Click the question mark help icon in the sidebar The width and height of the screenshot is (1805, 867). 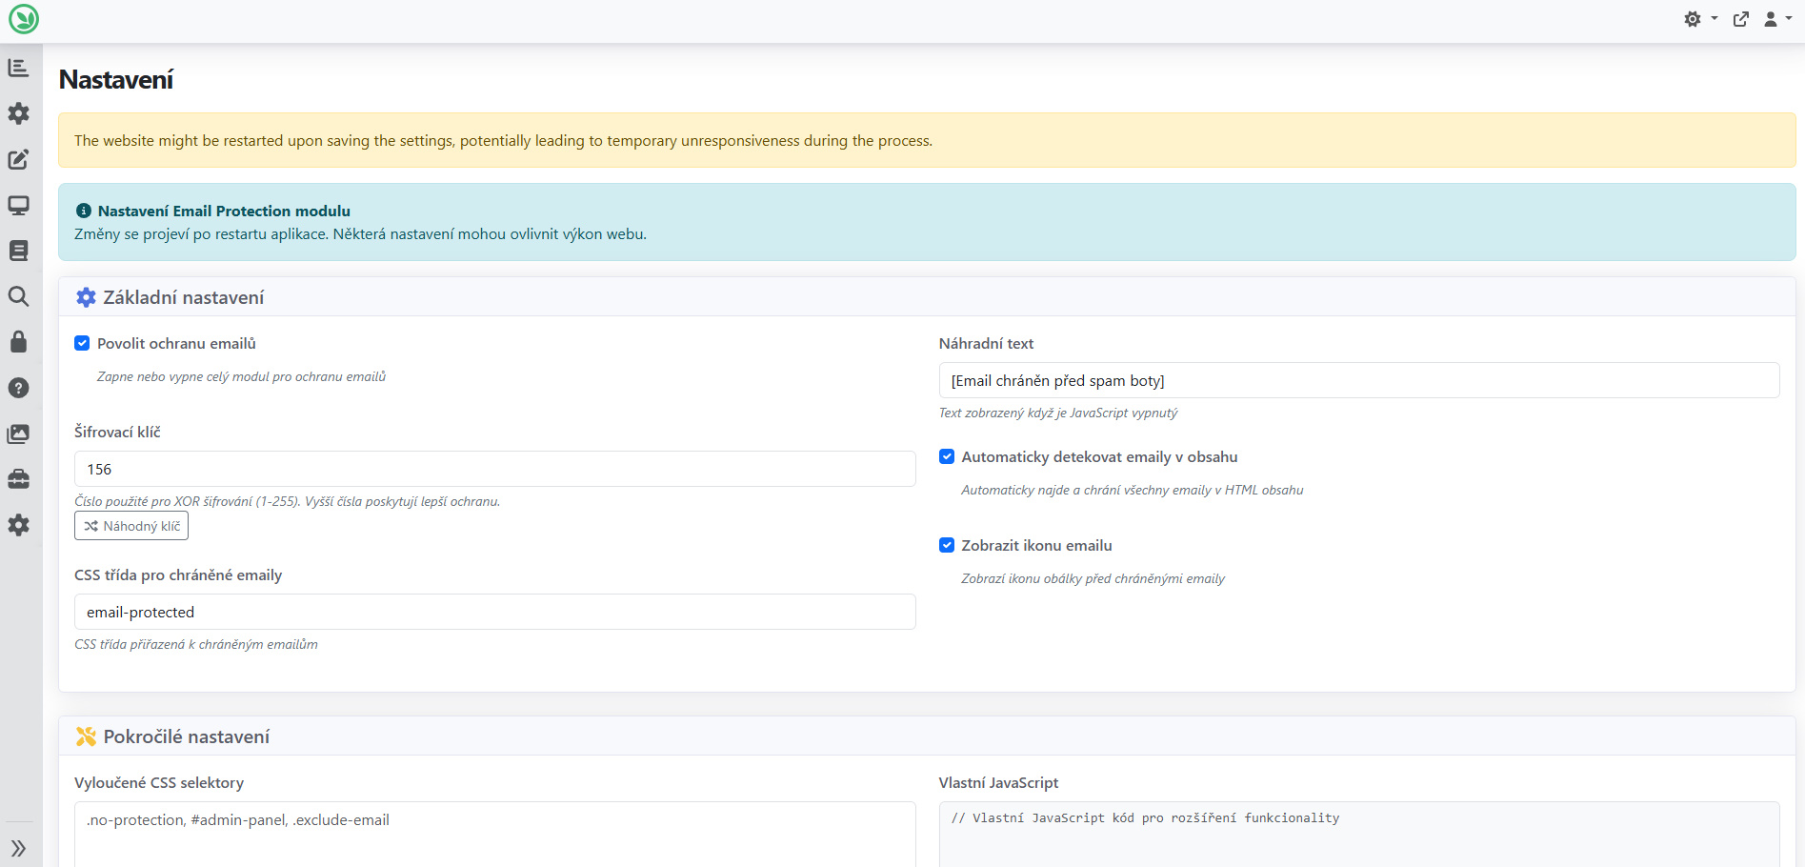tap(18, 388)
